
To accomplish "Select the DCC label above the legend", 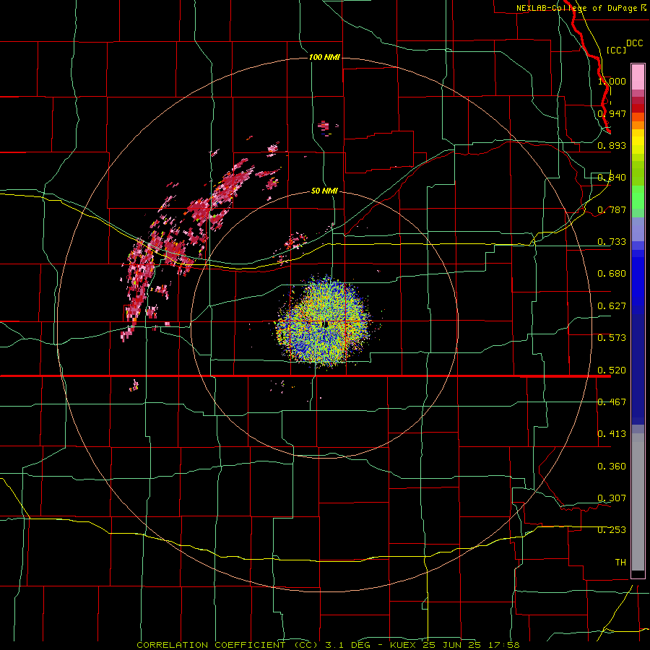I will (x=634, y=43).
